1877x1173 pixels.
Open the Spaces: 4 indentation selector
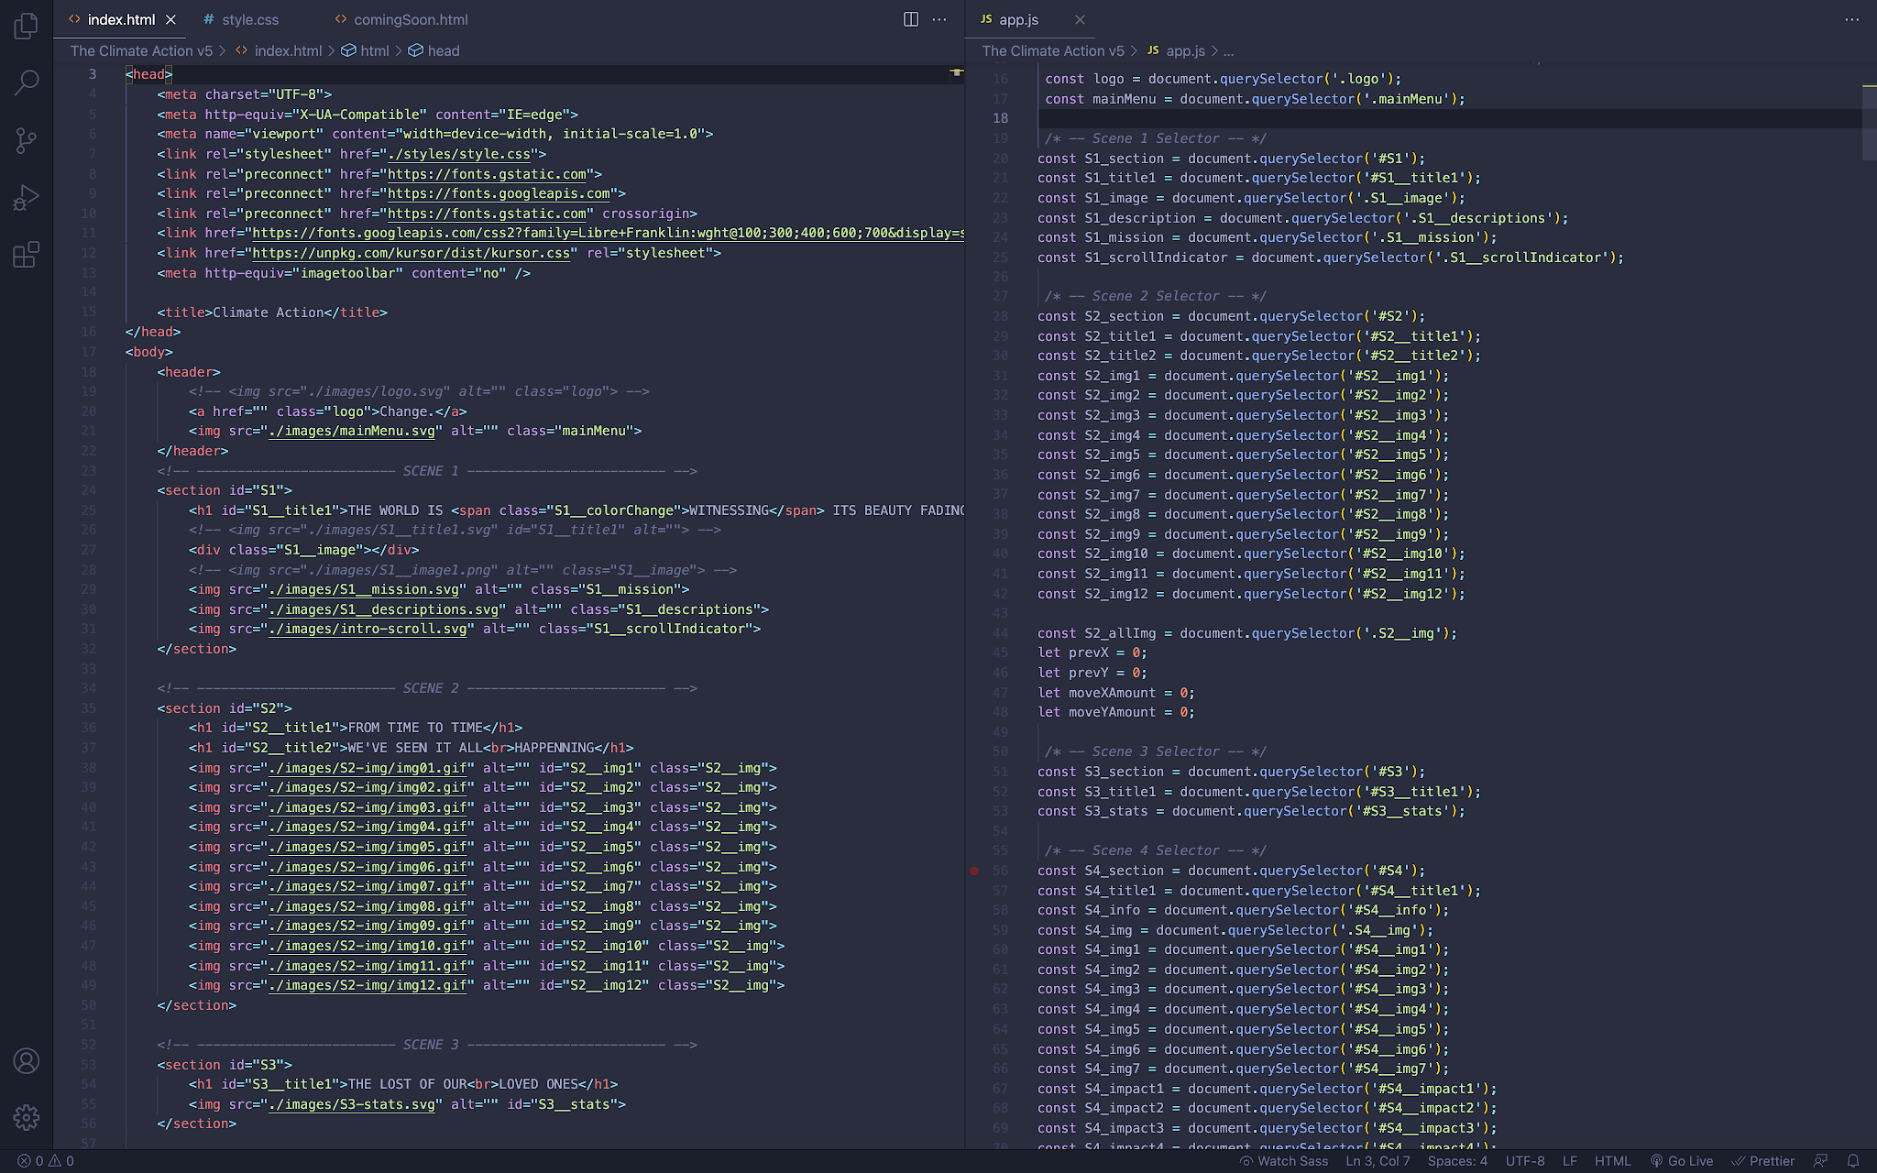(x=1457, y=1160)
